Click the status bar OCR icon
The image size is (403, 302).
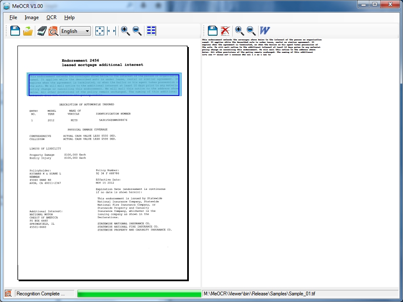(x=8, y=294)
